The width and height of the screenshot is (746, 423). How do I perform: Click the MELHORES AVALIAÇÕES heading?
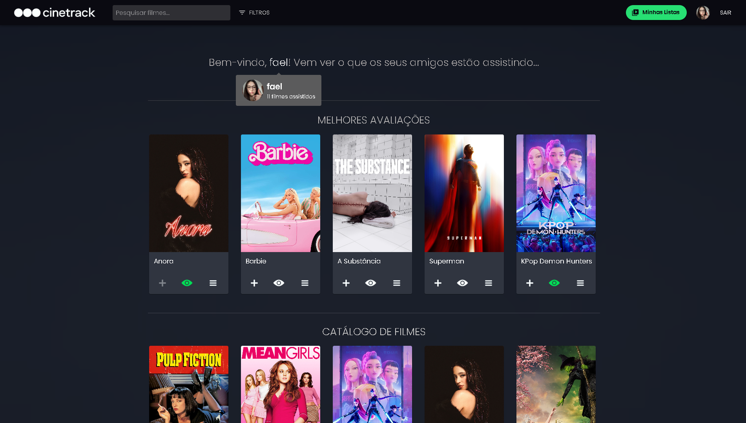coord(374,120)
